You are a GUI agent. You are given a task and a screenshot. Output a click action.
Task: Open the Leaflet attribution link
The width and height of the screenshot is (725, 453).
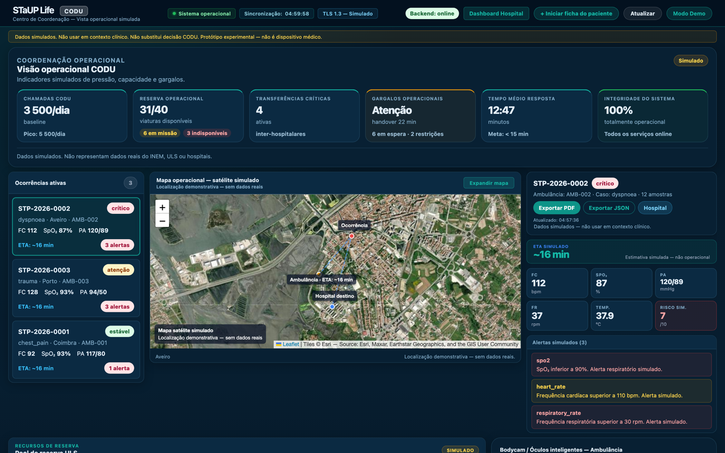coord(290,344)
